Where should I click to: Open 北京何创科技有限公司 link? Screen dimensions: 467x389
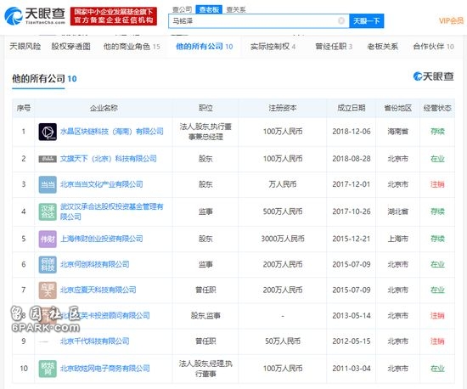pyautogui.click(x=95, y=264)
